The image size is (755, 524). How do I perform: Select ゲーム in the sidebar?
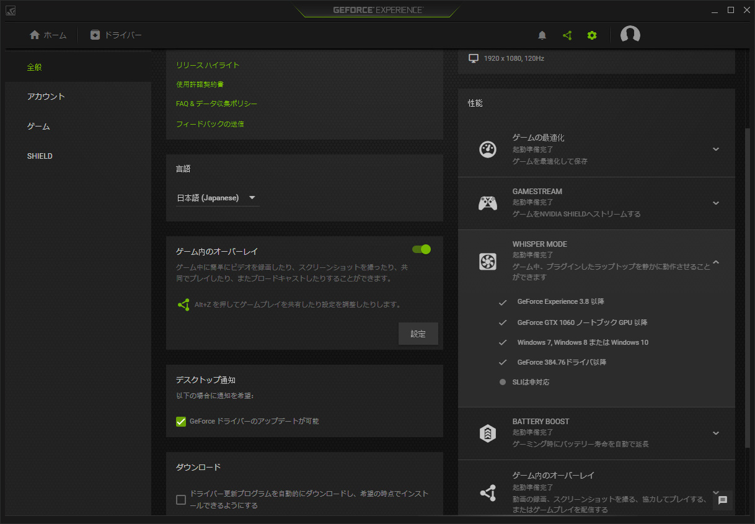(x=78, y=127)
